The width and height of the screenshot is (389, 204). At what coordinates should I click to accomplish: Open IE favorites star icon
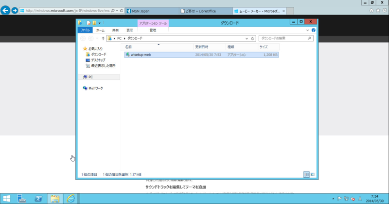click(x=378, y=10)
